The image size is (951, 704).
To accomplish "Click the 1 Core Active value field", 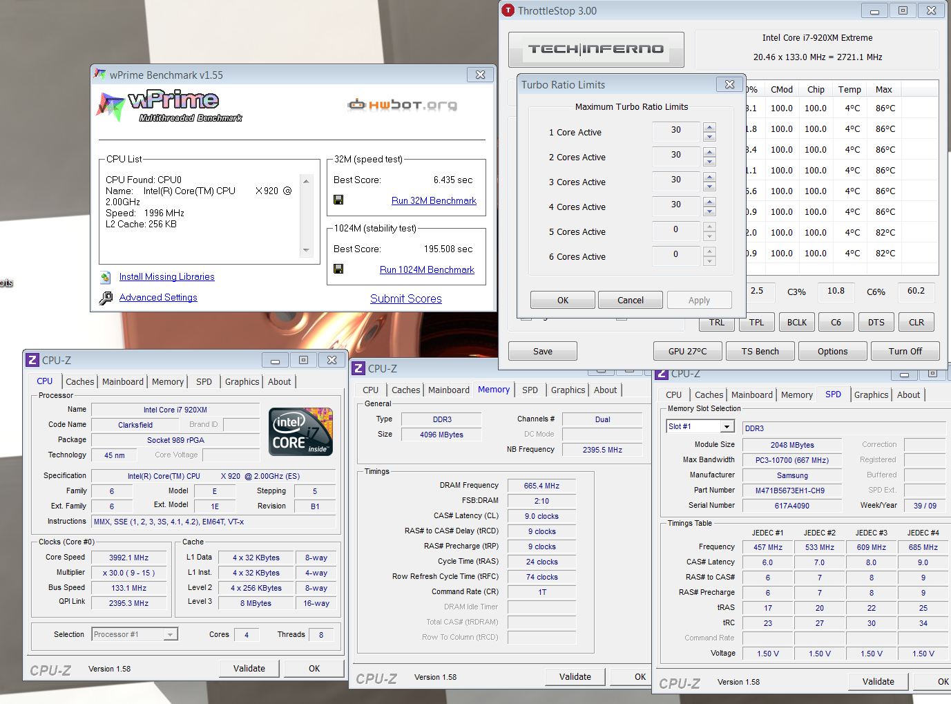I will pos(676,131).
